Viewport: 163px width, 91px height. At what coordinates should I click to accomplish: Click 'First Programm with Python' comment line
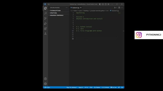89,31
